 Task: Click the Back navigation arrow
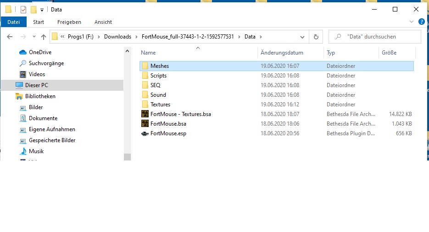(x=10, y=37)
